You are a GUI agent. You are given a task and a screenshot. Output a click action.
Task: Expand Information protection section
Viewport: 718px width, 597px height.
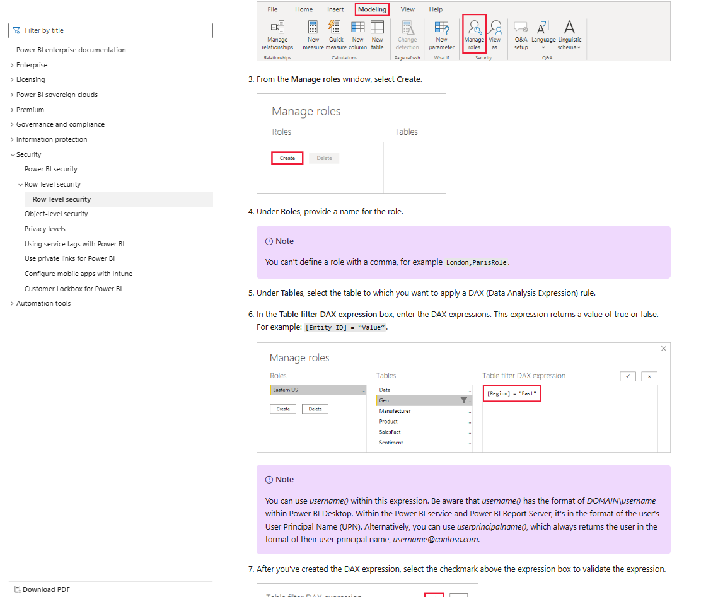tap(13, 139)
